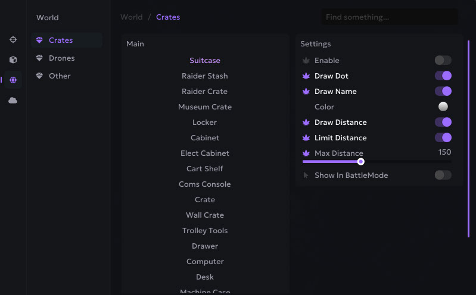The height and width of the screenshot is (295, 476).
Task: Open the cloud icon sidebar section
Action: coord(13,101)
